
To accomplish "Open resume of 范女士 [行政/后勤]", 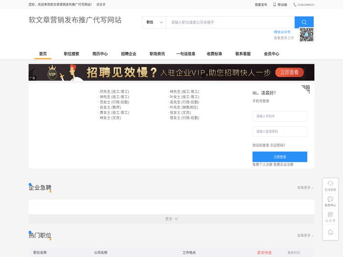I will click(114, 102).
